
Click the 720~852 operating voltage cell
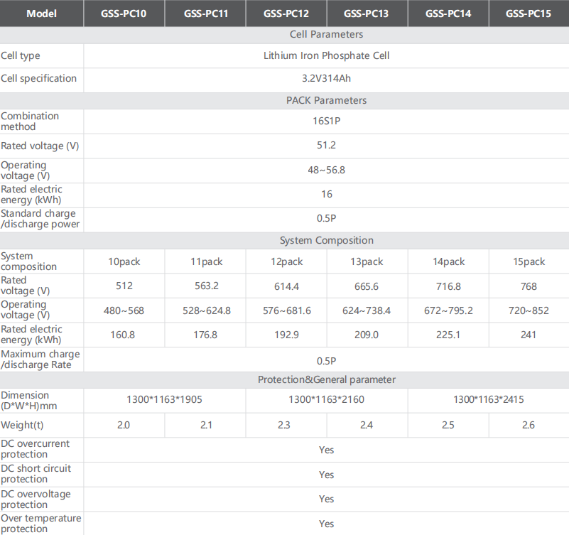529,310
